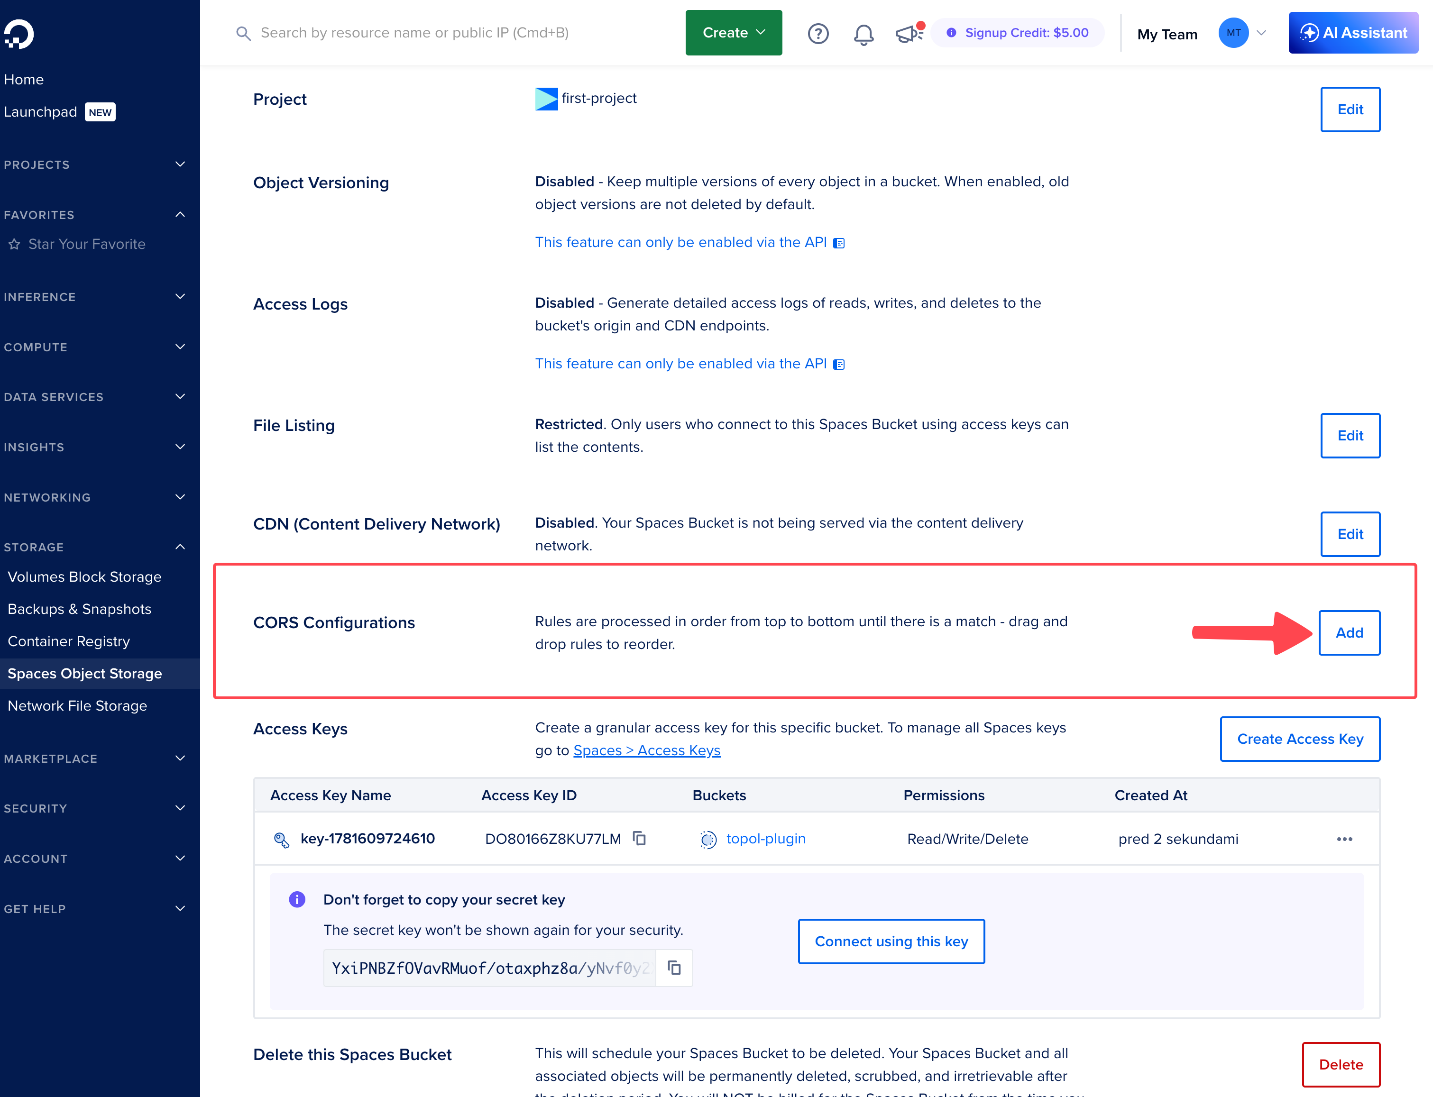
Task: Expand the Insights section
Action: (x=180, y=447)
